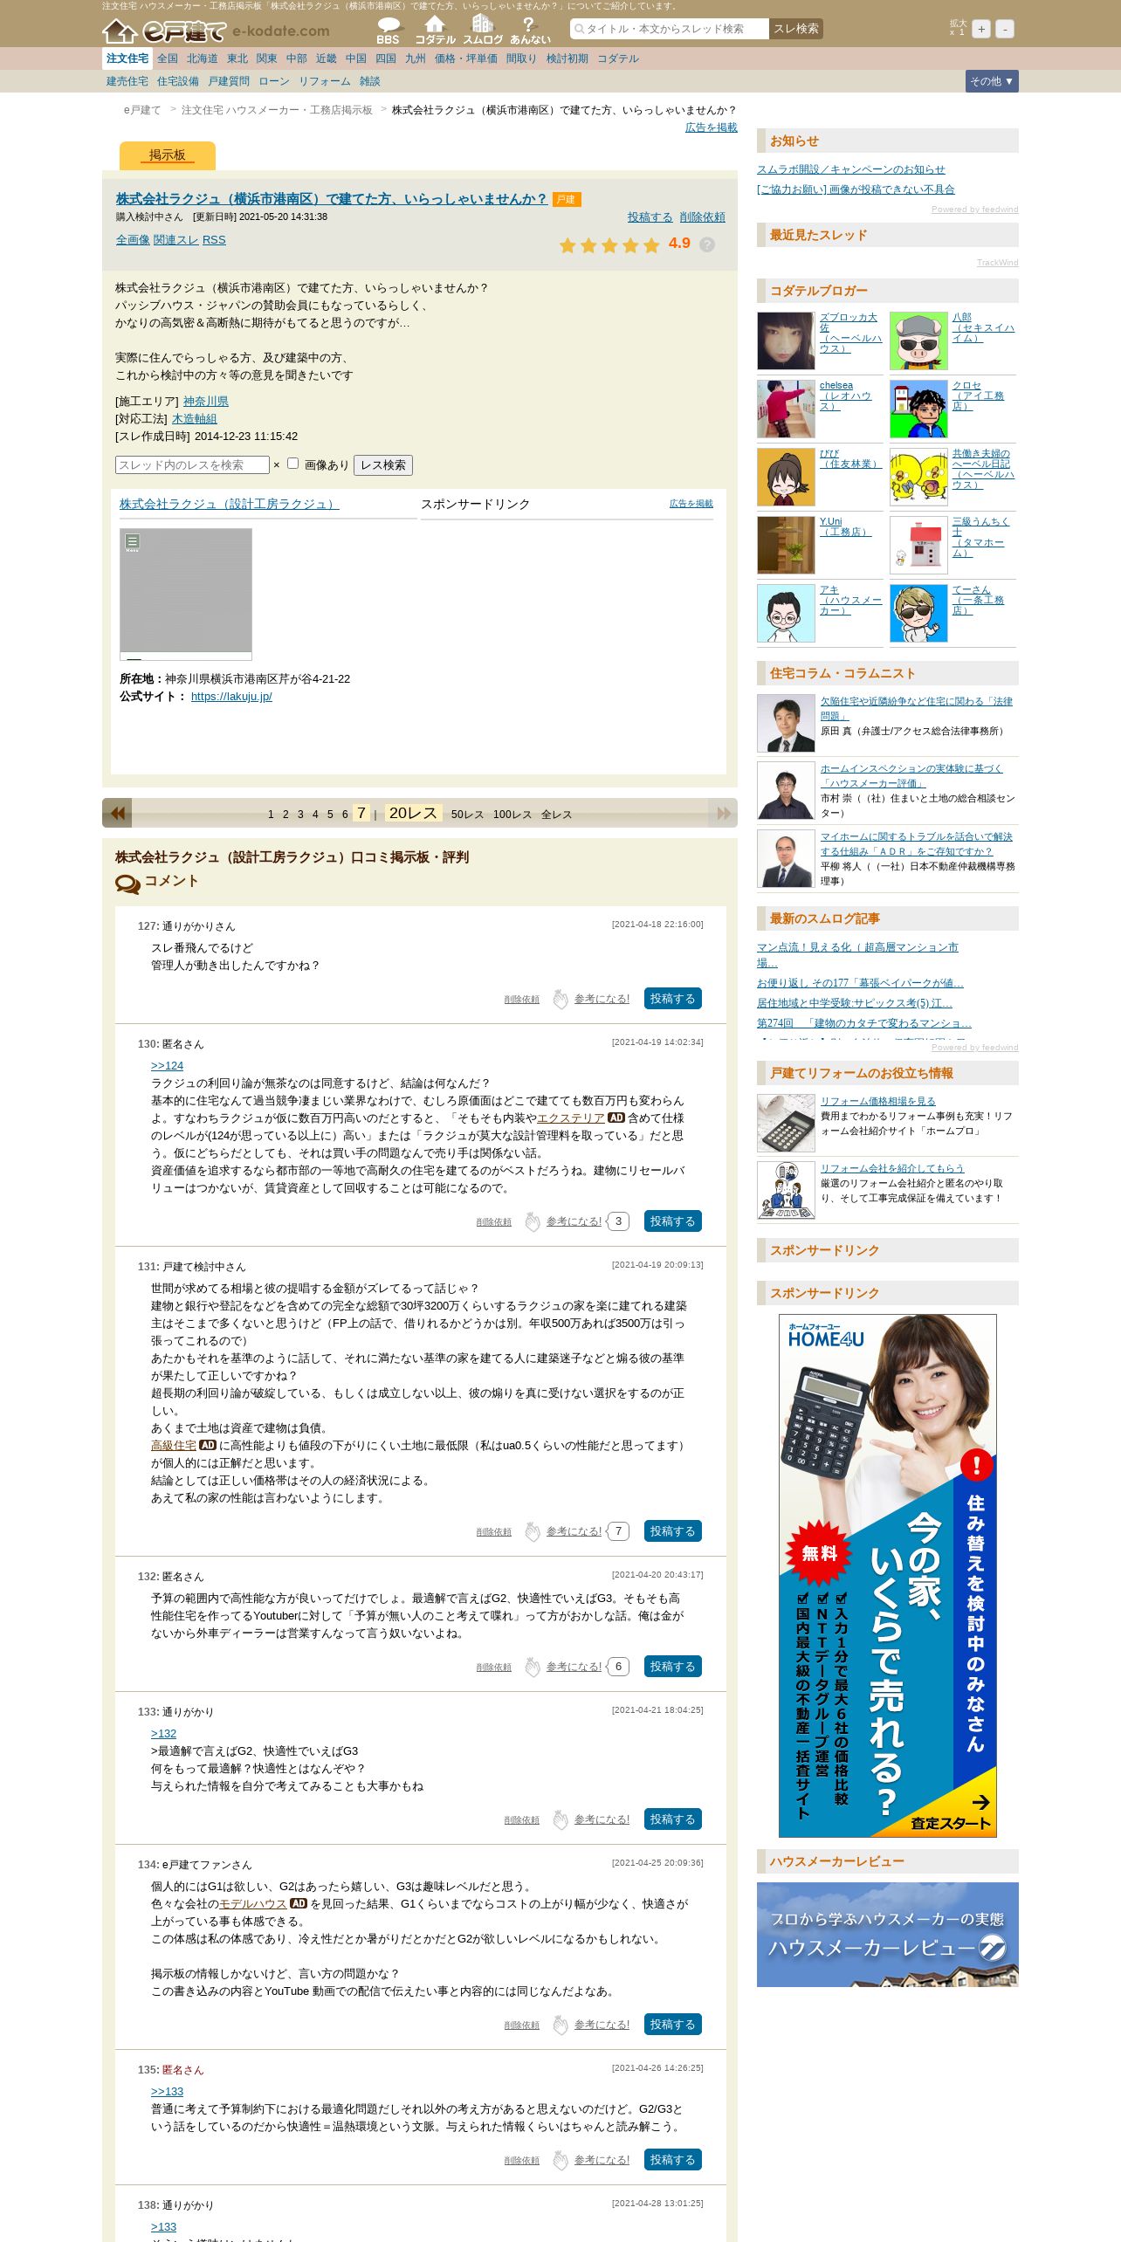Open ズブロッカ大佐 blogger avatar
The image size is (1121, 2242).
tap(786, 340)
